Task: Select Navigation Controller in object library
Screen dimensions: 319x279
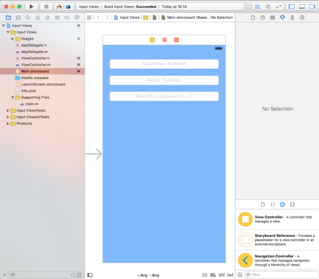Action: coord(277,260)
